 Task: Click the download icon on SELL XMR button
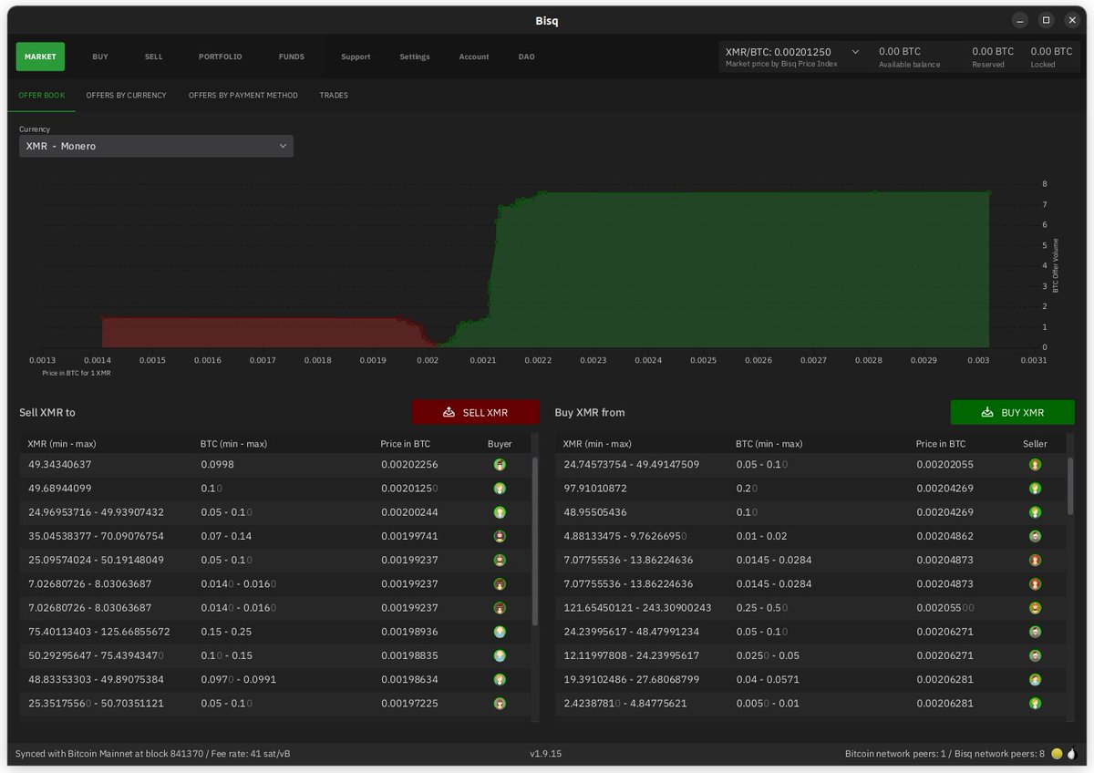449,413
